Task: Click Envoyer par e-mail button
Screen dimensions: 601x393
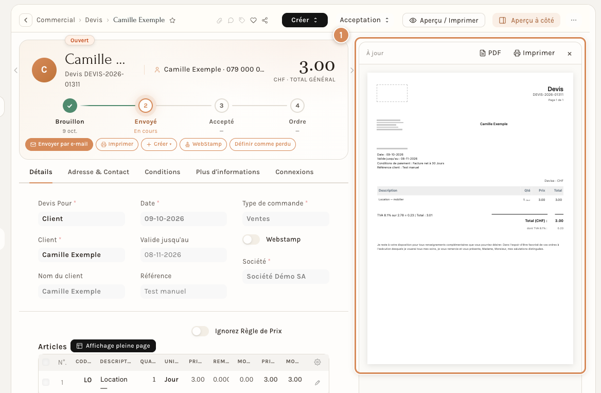Action: tap(59, 144)
